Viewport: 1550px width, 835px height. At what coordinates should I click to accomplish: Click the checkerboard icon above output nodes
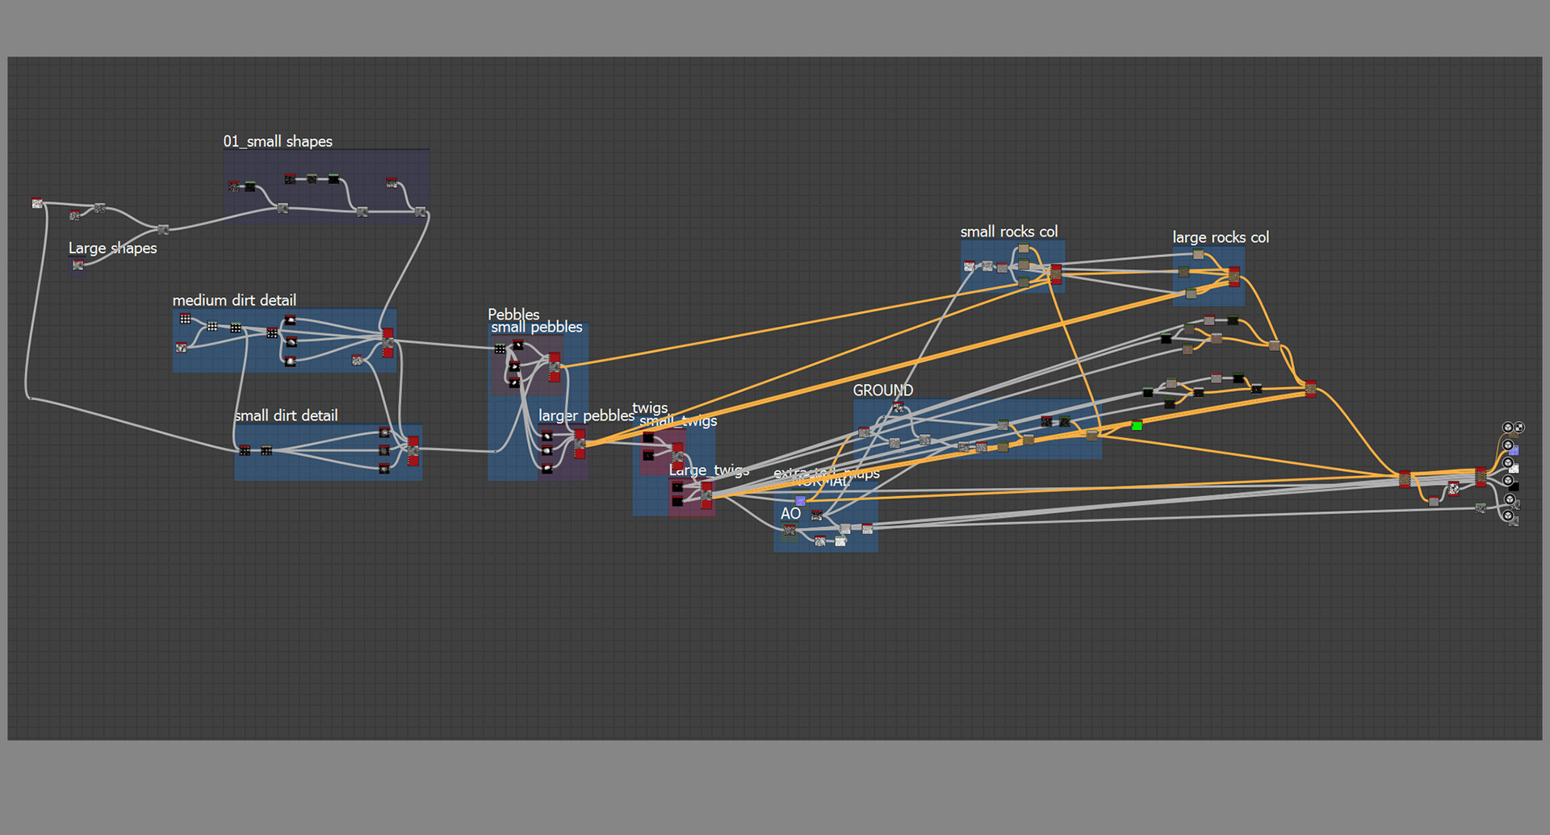pyautogui.click(x=1519, y=428)
